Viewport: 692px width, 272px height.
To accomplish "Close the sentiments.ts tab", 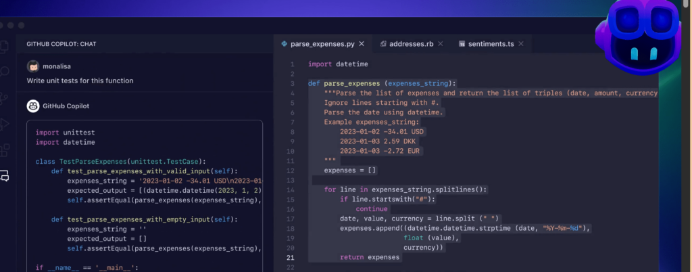I will click(x=521, y=44).
